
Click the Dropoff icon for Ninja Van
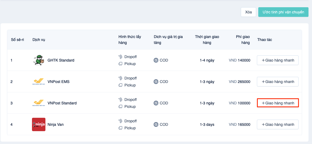(x=120, y=121)
